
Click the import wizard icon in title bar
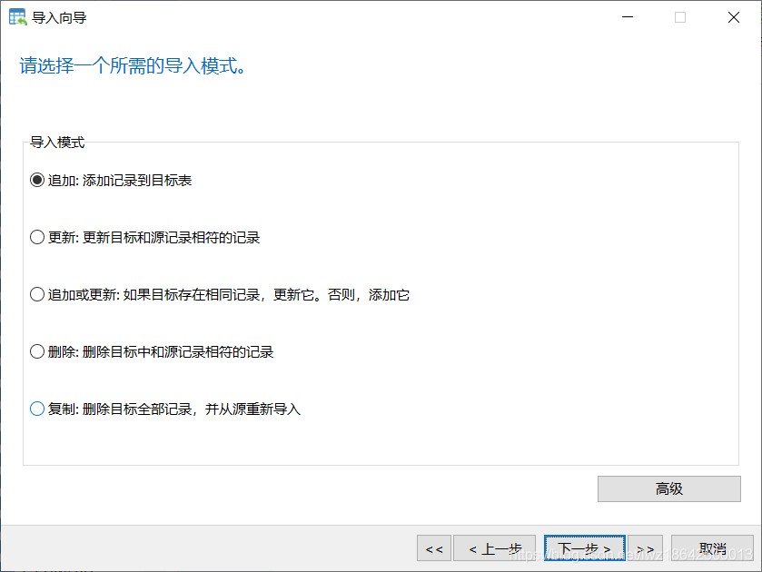17,17
